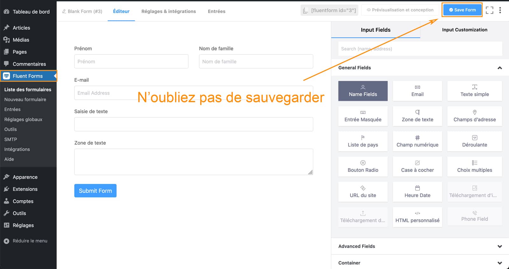Screen dimensions: 509x269
Task: Go to Liste des formulaires
Action: tap(28, 90)
